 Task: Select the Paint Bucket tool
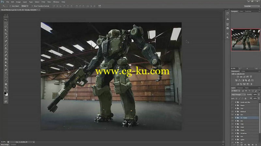pyautogui.click(x=6, y=59)
